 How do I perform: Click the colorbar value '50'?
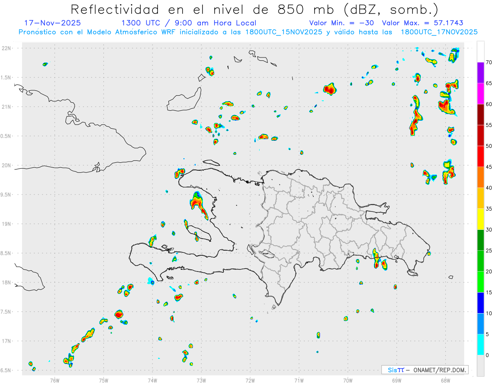pos(489,146)
